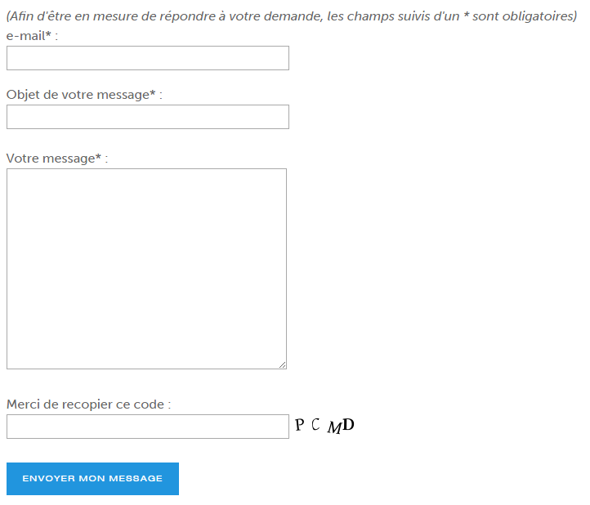Image resolution: width=590 pixels, height=505 pixels.
Task: Click the e-mail* field label
Action: tap(32, 36)
